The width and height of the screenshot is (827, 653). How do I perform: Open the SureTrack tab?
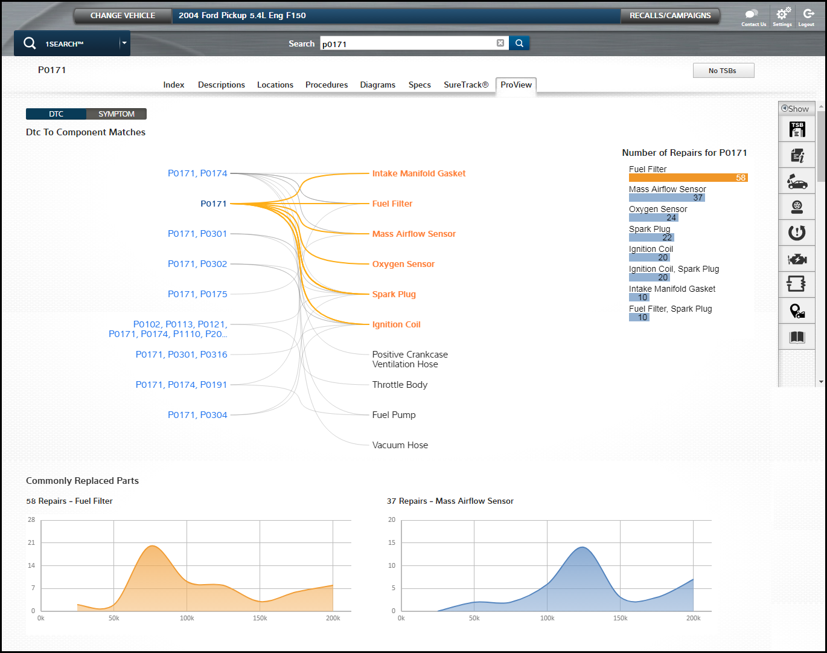(465, 85)
